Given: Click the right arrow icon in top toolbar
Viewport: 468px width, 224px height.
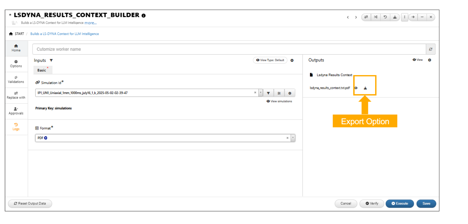Looking at the screenshot, I should (x=413, y=17).
